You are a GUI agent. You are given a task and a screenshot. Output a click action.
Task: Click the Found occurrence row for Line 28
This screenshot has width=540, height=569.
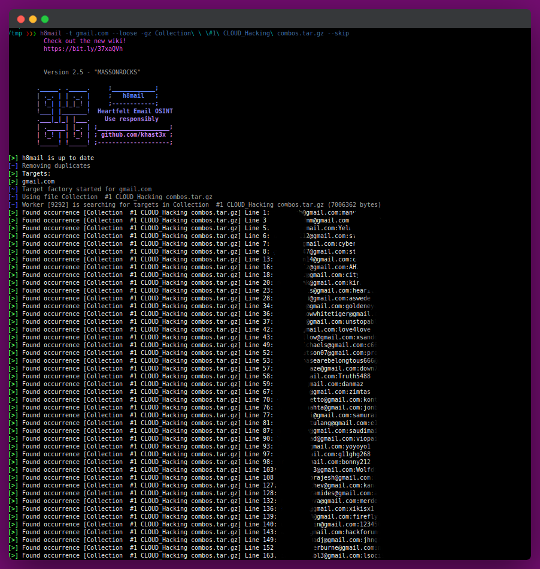tap(190, 298)
